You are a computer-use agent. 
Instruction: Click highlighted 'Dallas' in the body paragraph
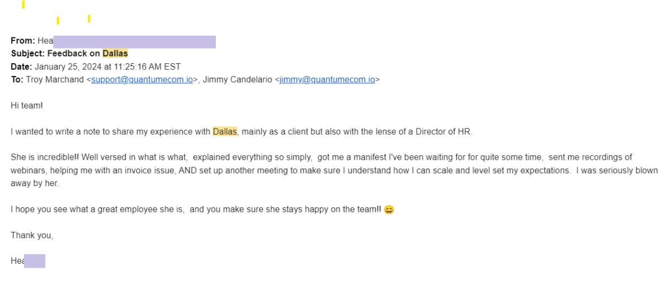[225, 132]
